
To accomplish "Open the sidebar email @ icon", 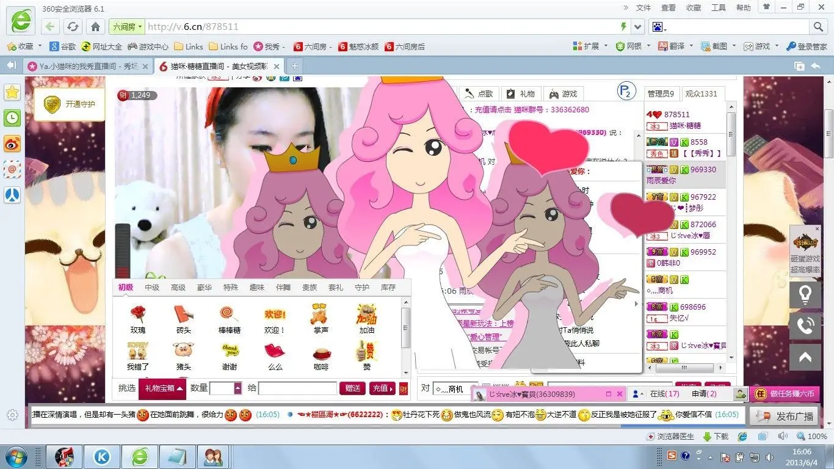I will (x=12, y=169).
